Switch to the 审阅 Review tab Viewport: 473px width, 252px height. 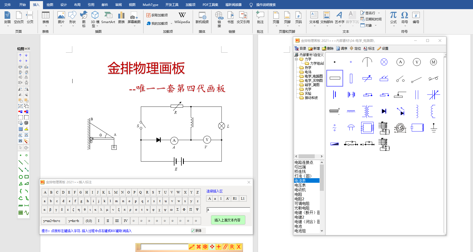[119, 5]
